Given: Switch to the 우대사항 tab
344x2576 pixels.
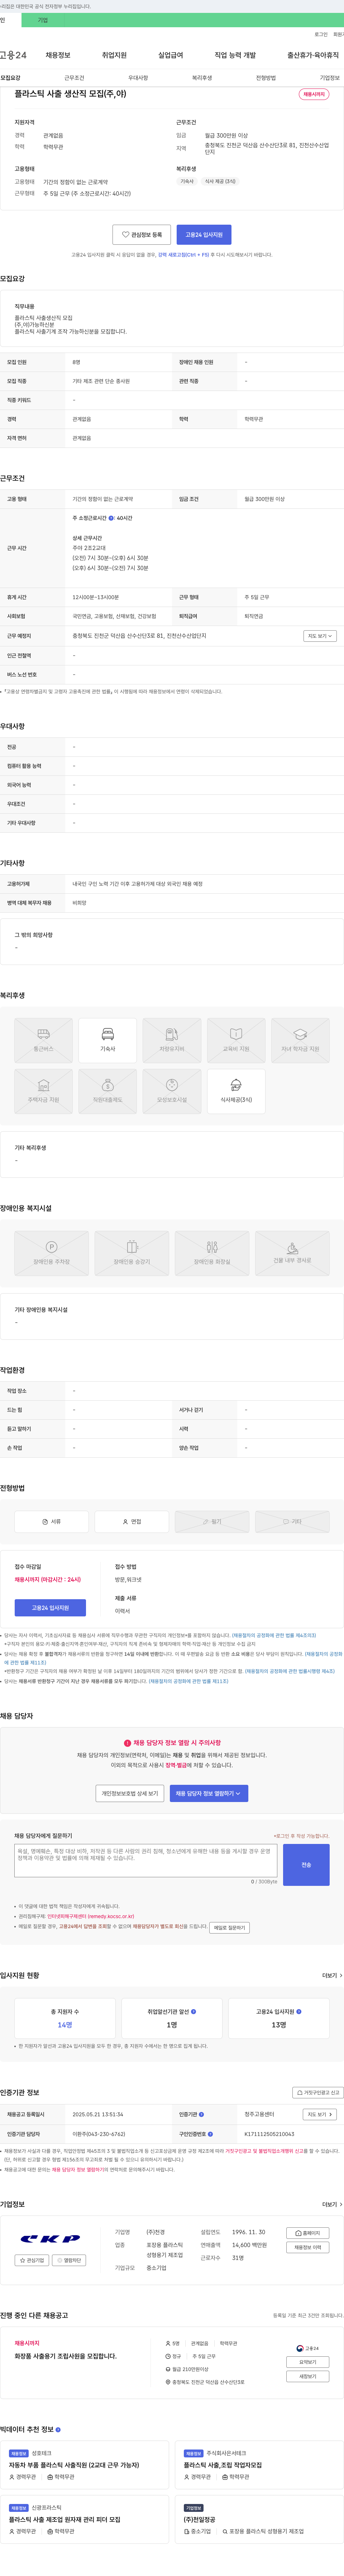Looking at the screenshot, I should pos(138,78).
